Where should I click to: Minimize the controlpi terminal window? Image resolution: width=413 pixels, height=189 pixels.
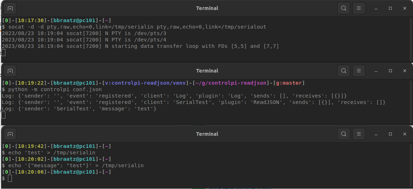click(x=376, y=71)
